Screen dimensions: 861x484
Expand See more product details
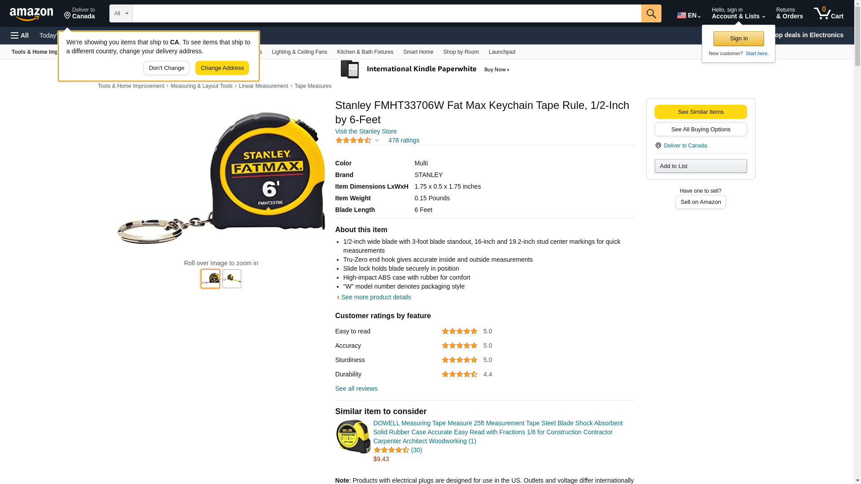[x=376, y=297]
